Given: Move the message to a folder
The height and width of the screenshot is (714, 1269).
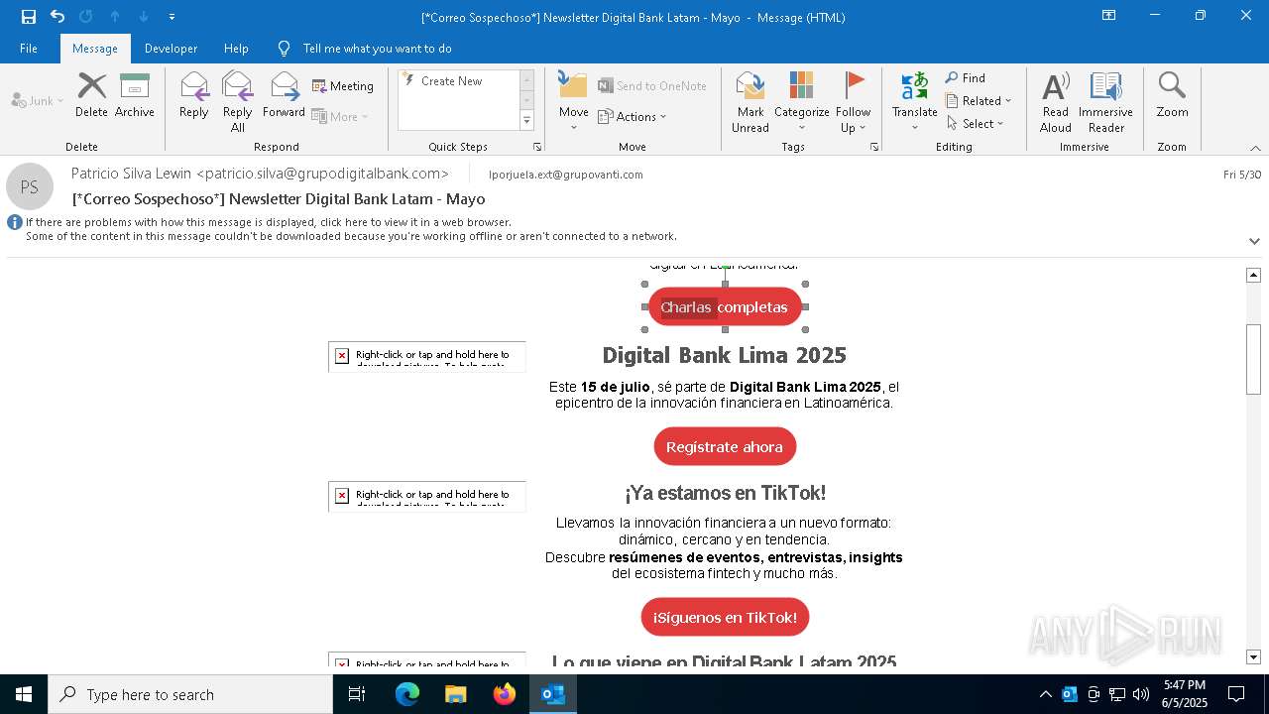Looking at the screenshot, I should 574,102.
